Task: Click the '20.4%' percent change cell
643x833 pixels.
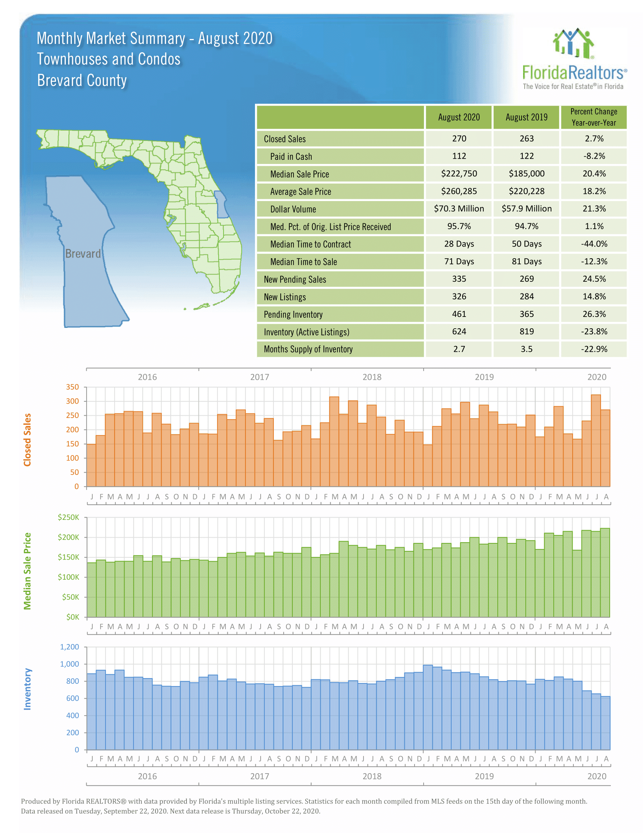Action: point(593,173)
